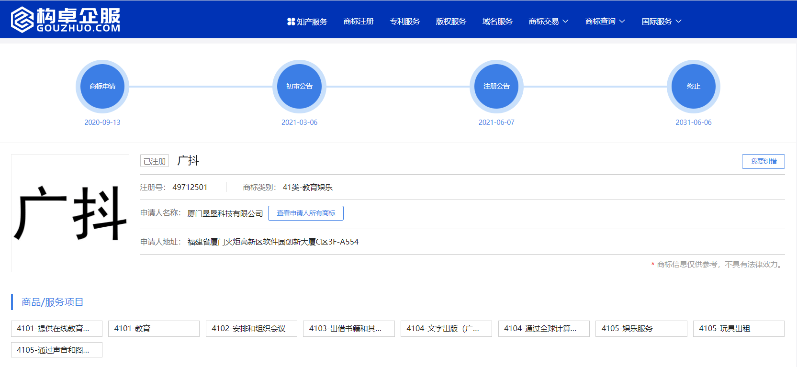Select the 4104-通过全球计算 item

[544, 329]
